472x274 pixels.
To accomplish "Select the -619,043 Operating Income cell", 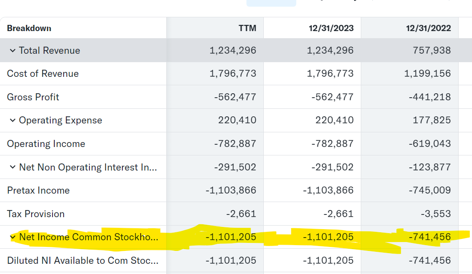I will tap(430, 144).
